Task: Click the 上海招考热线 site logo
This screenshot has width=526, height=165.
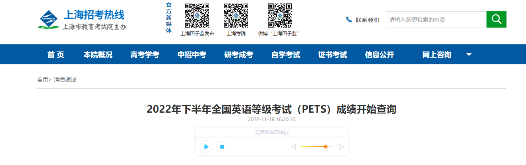Action: point(82,20)
